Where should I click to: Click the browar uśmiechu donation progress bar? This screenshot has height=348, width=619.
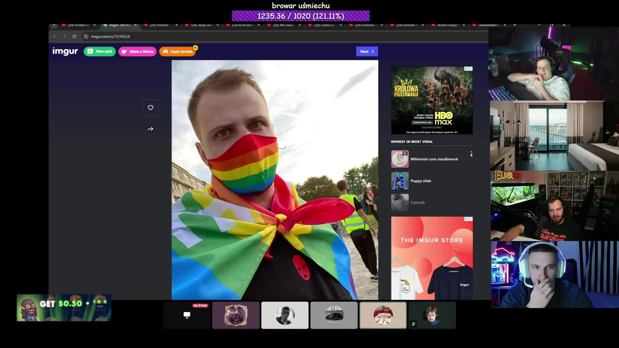click(301, 16)
